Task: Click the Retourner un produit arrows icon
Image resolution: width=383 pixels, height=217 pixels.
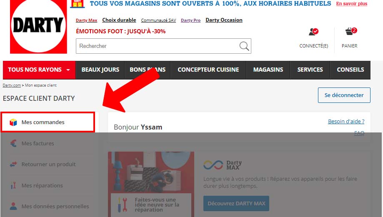Action: pyautogui.click(x=13, y=164)
